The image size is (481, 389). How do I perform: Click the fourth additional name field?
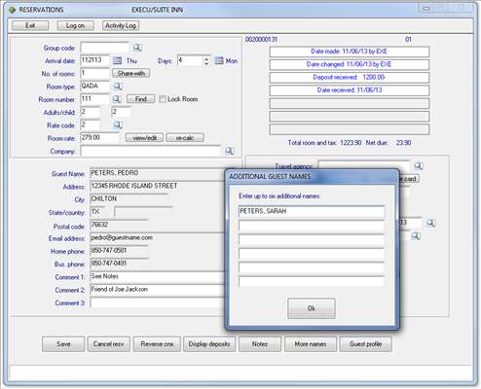[312, 254]
